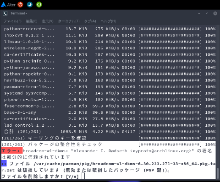This screenshot has width=220, height=182.
Task: Click the 'pacman-mirrorlis...' line
Action: [x=110, y=87]
